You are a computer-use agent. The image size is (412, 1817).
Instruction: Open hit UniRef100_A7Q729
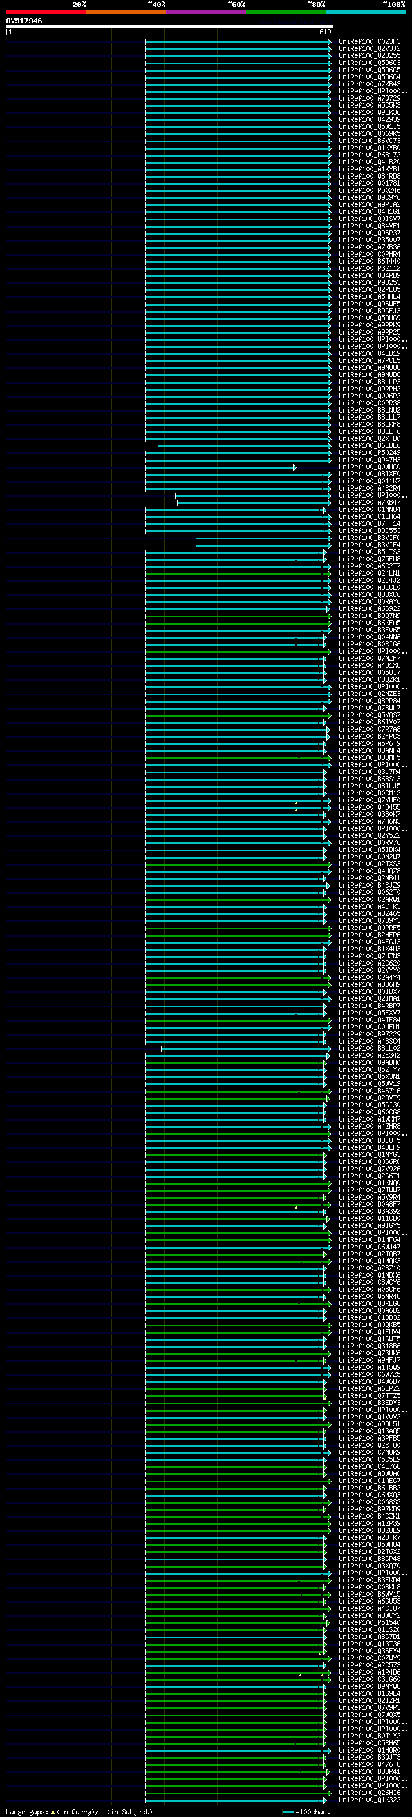[x=370, y=98]
